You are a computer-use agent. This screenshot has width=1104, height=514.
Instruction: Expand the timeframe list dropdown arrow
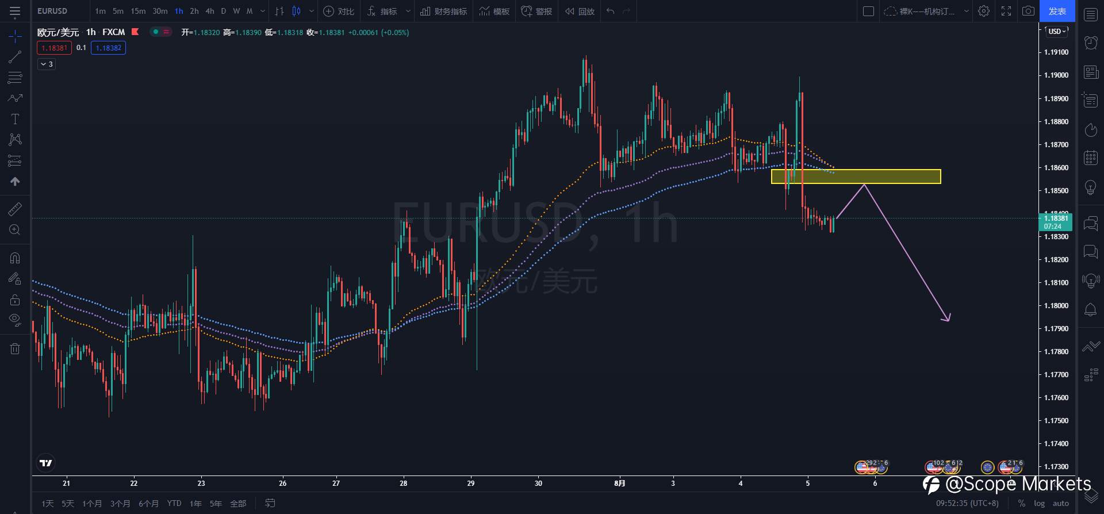tap(263, 11)
